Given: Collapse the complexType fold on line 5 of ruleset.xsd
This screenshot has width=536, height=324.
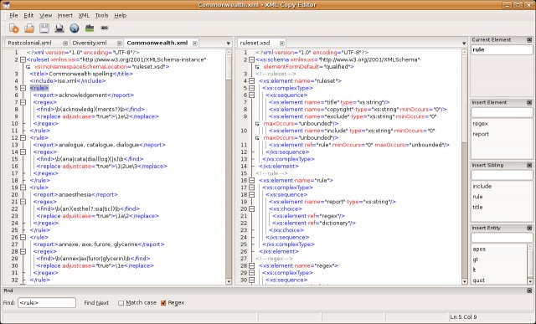Looking at the screenshot, I should coord(251,88).
